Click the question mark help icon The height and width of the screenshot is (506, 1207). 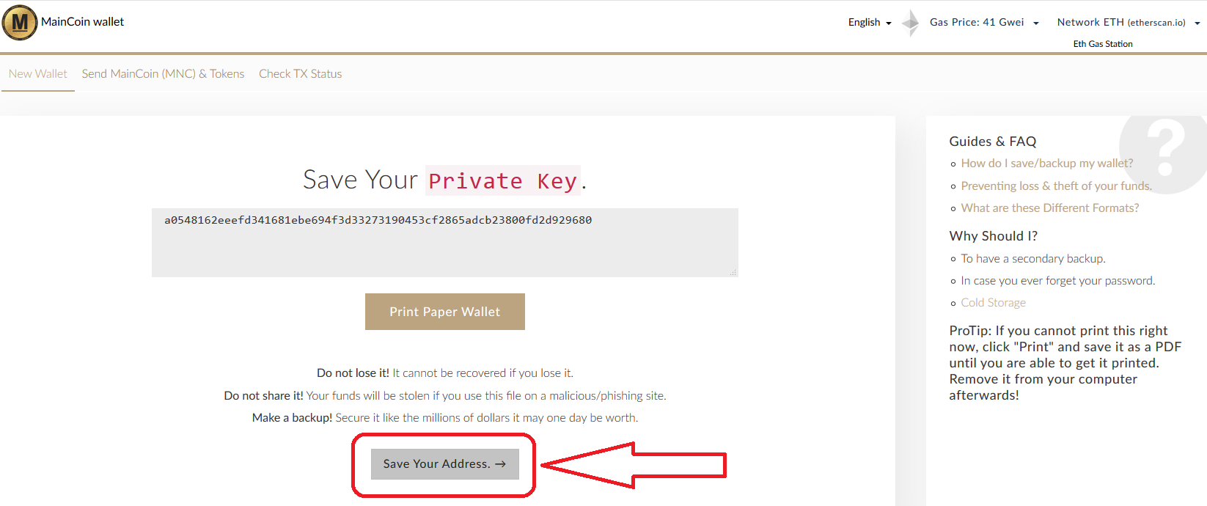tap(1166, 150)
